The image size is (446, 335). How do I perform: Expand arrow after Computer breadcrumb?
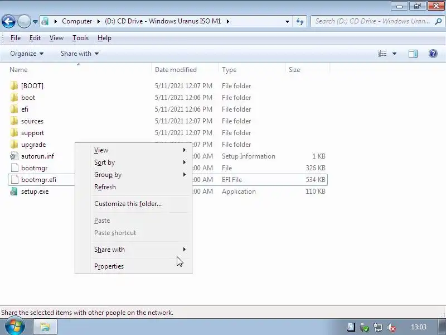pos(99,21)
